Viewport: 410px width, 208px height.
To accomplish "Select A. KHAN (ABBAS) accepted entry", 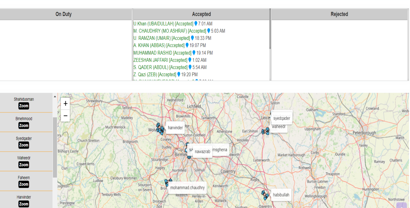I will click(159, 45).
